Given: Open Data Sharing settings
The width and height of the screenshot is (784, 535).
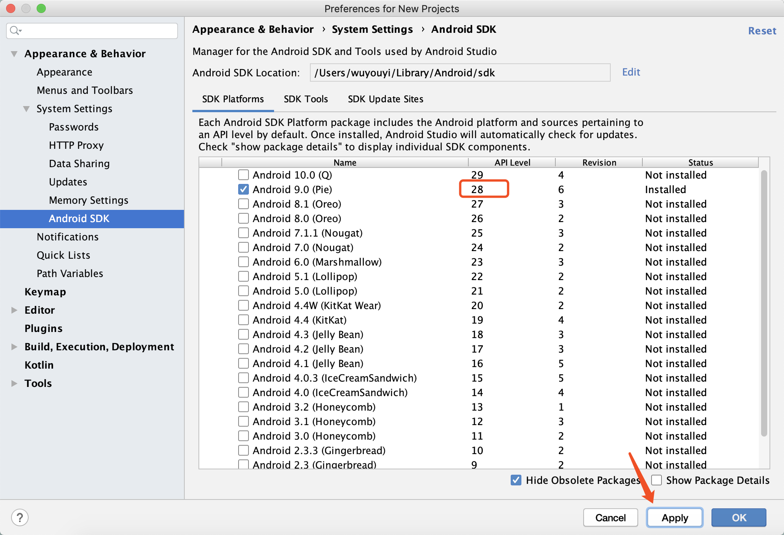Looking at the screenshot, I should pyautogui.click(x=79, y=164).
